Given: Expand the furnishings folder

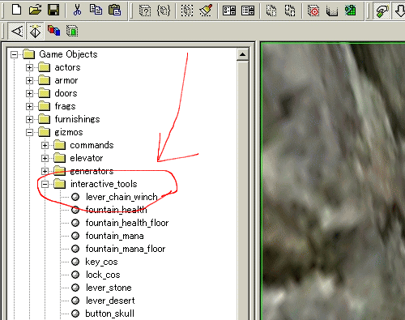Looking at the screenshot, I should click(x=29, y=119).
